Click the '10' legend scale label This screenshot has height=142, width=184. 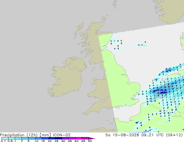pyautogui.click(x=36, y=141)
